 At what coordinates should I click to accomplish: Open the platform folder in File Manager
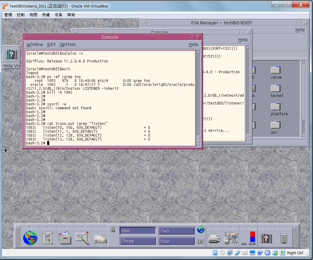(279, 110)
